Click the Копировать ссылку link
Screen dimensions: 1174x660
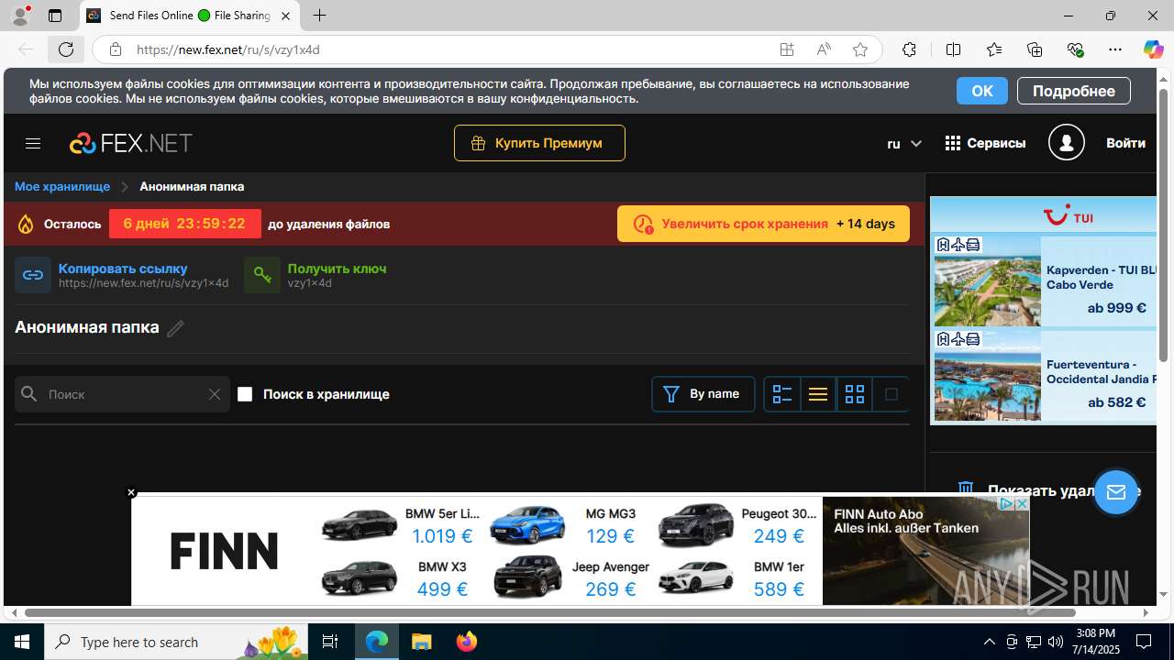click(x=123, y=269)
